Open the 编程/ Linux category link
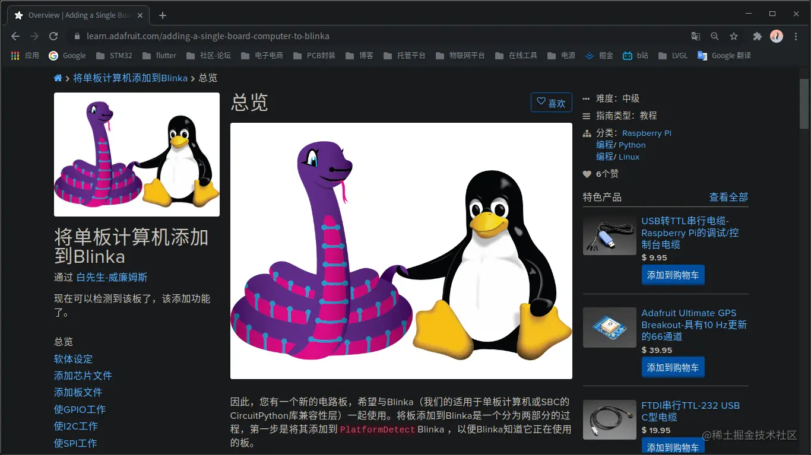 [x=618, y=157]
